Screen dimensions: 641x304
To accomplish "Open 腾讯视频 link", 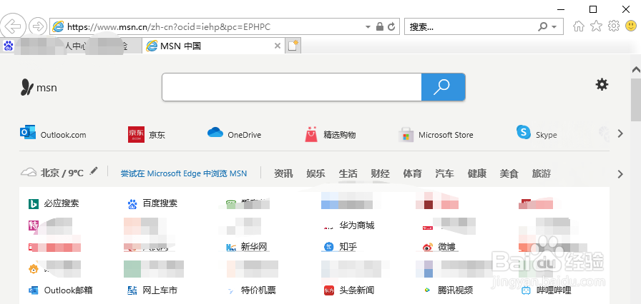I will click(x=448, y=290).
